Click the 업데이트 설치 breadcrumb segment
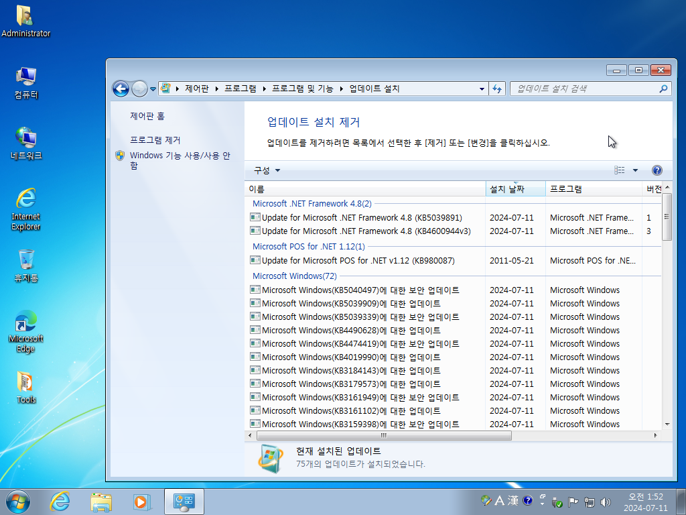Image resolution: width=686 pixels, height=515 pixels. [x=374, y=89]
